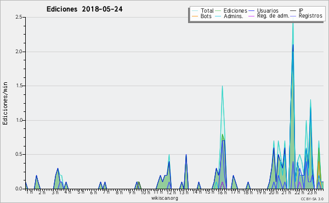The width and height of the screenshot is (329, 203).
Task: Click the green Ediciones legend line swatch
Action: point(218,10)
